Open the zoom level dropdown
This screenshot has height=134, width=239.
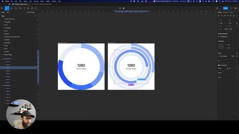236,8
